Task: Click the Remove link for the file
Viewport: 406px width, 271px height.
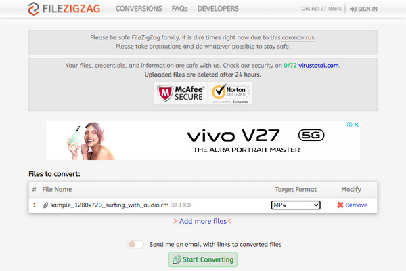Action: coord(357,205)
